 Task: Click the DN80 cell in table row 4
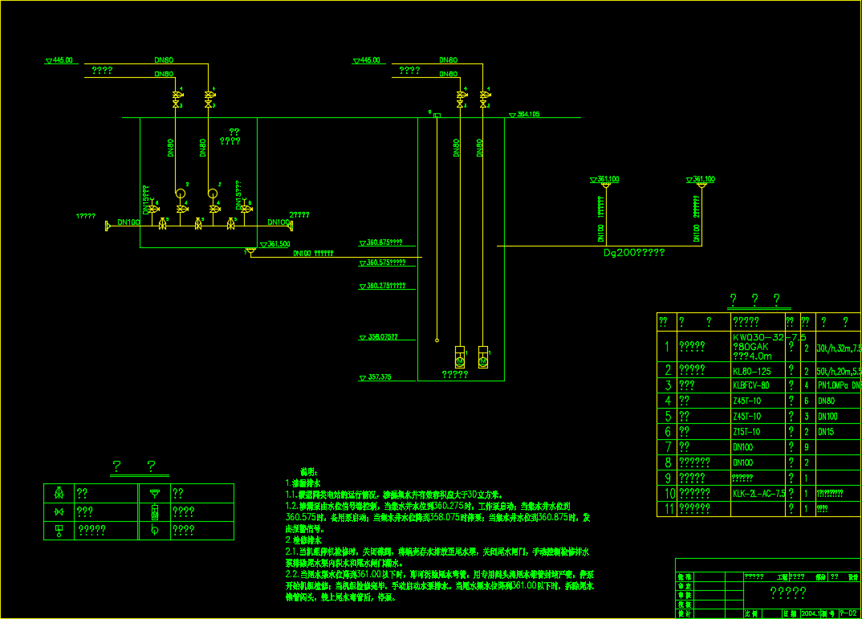tap(826, 401)
